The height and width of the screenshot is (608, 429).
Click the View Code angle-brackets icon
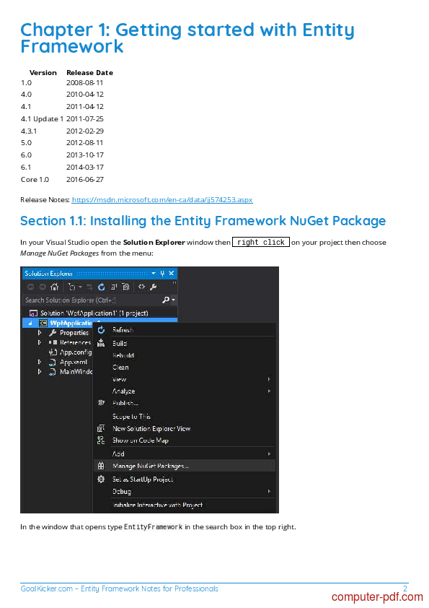(x=141, y=287)
